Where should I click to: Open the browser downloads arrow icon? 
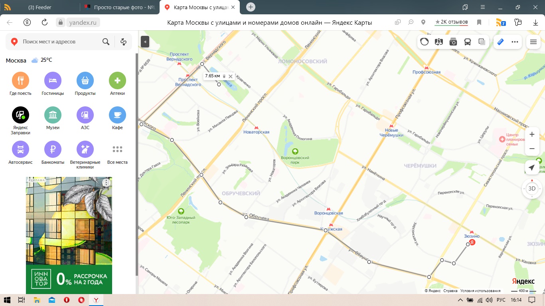pos(536,23)
